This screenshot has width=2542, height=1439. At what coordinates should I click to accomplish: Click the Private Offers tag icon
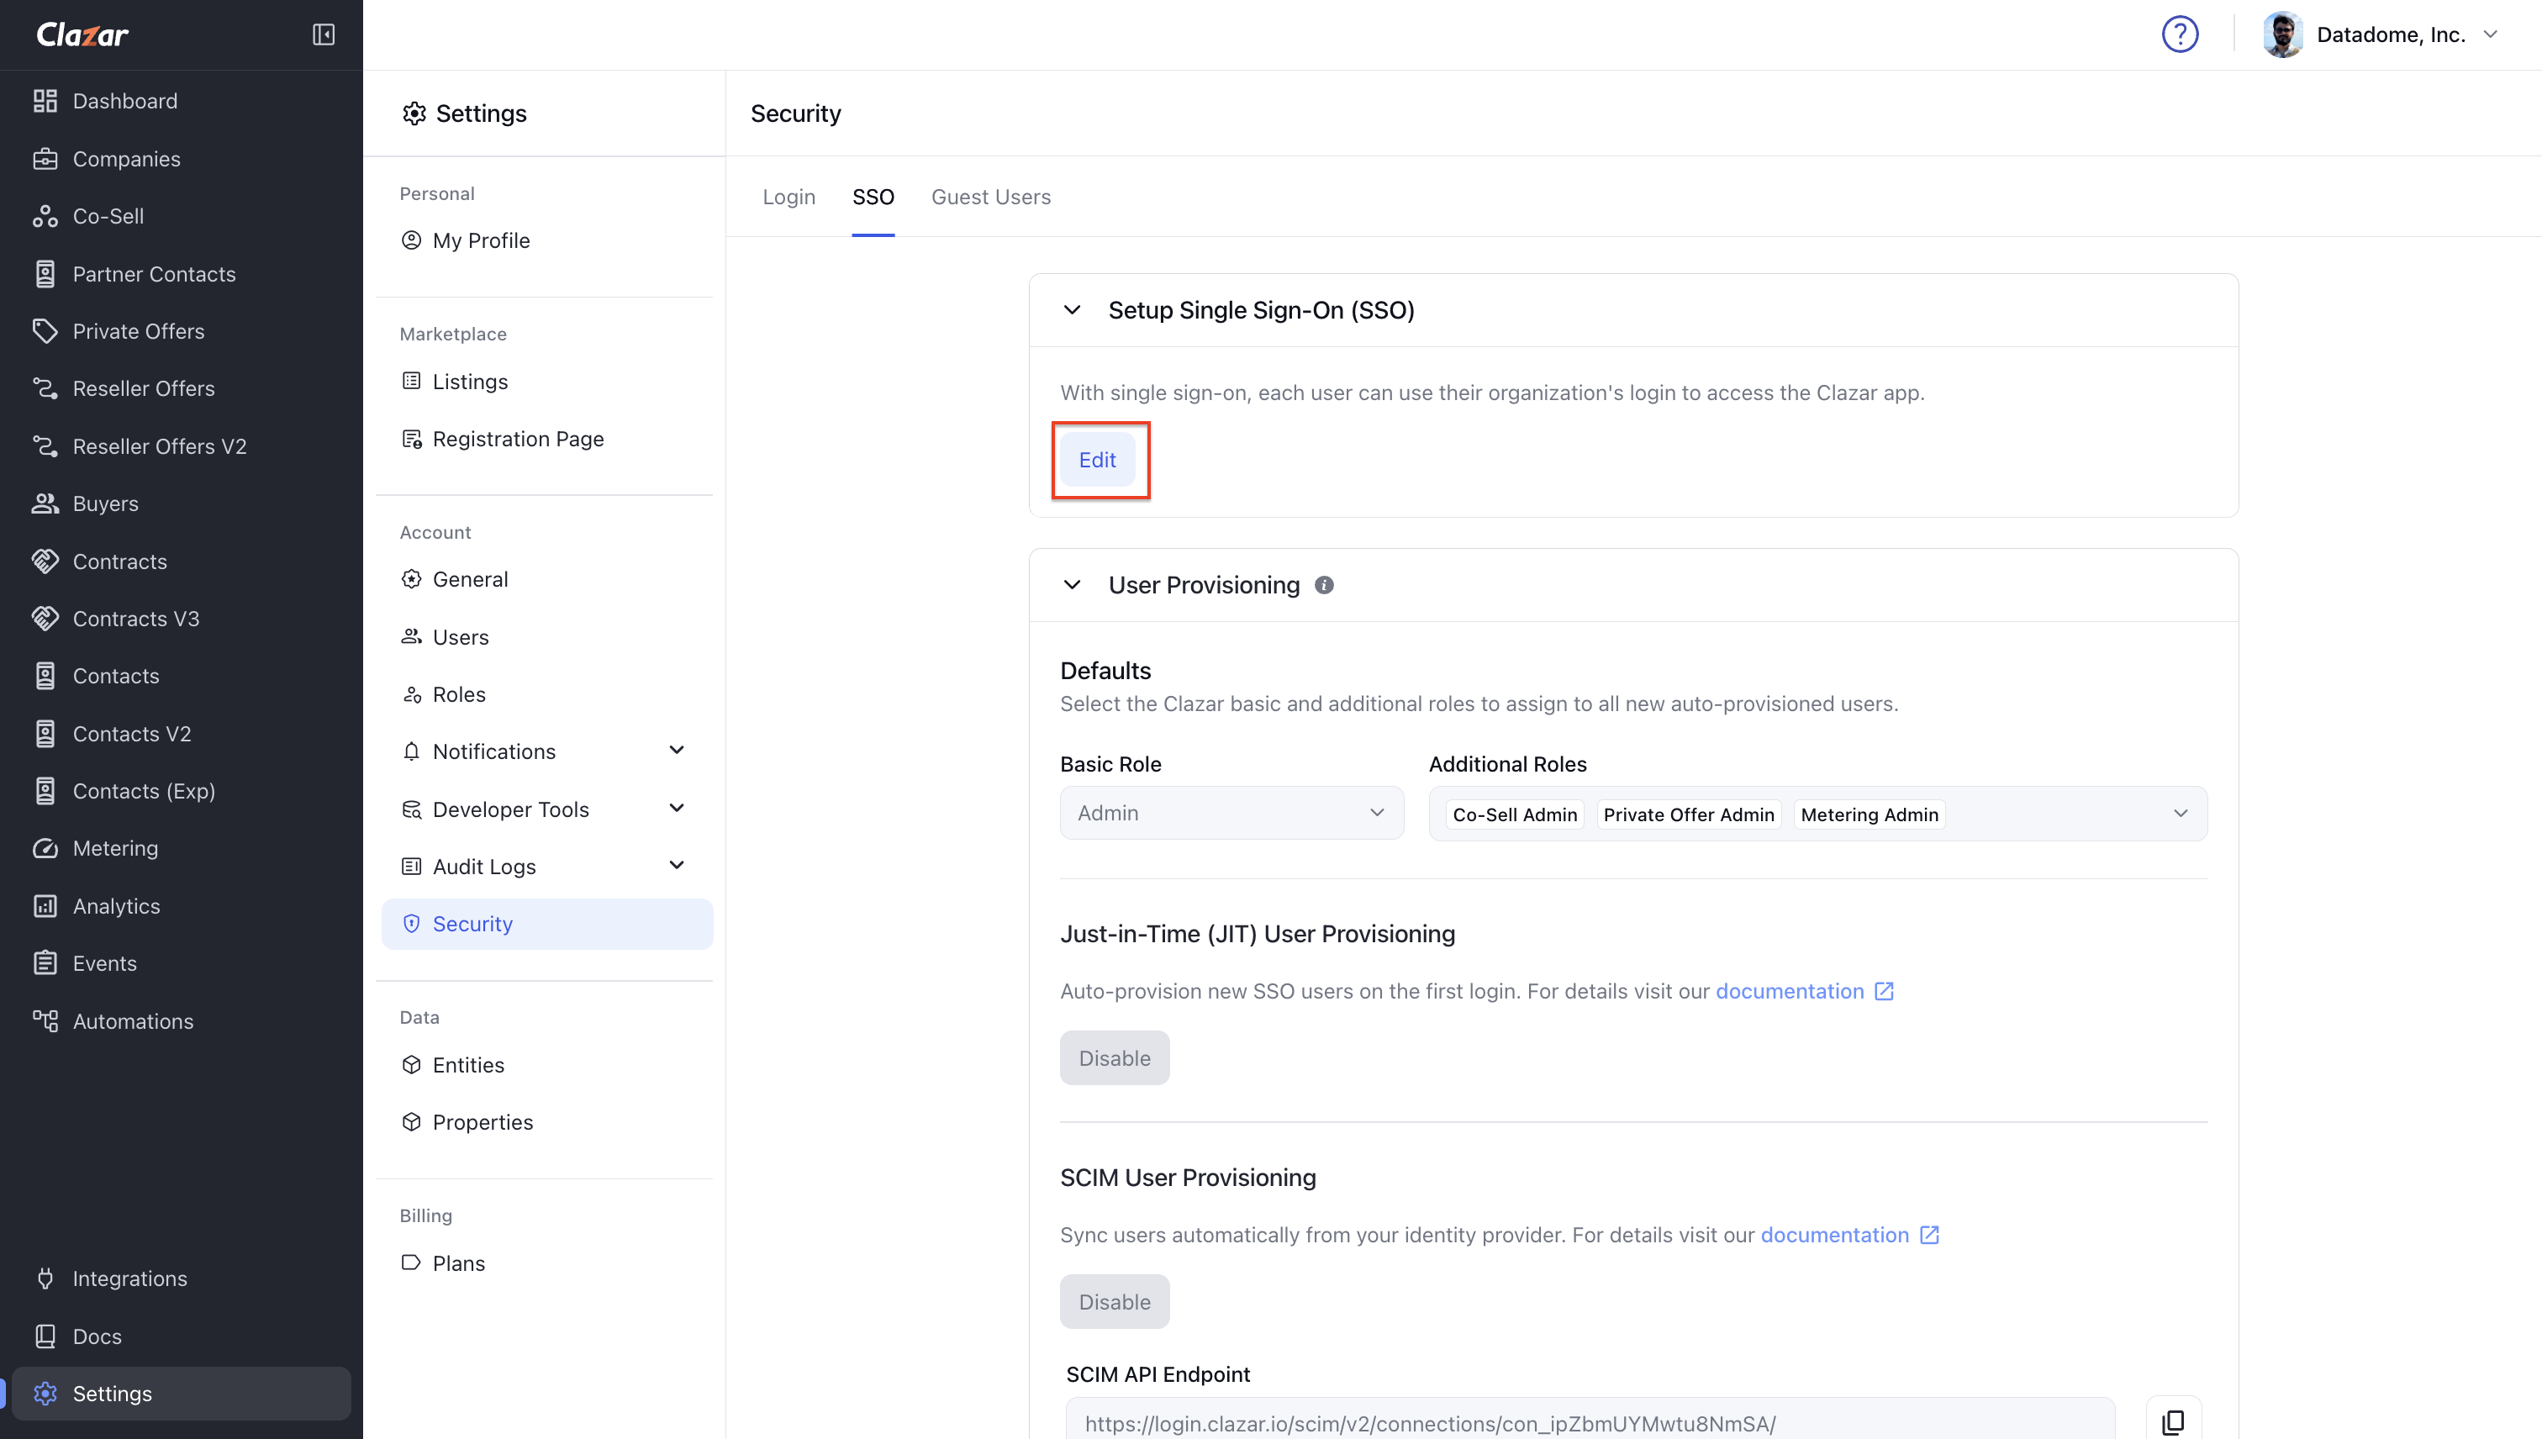tap(45, 331)
